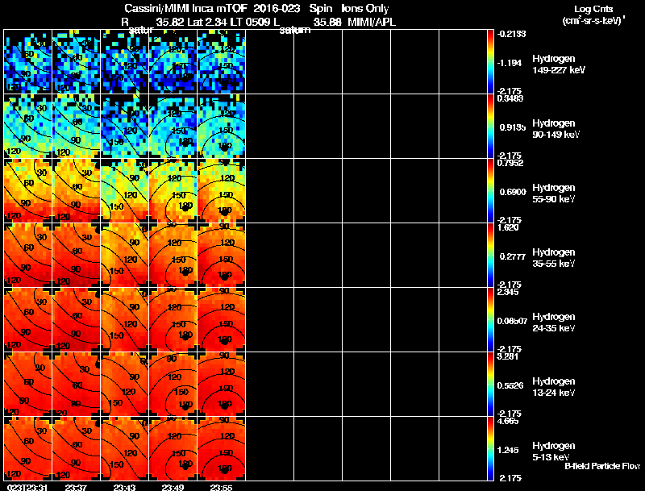This screenshot has height=491, width=645.
Task: Select the color scale for Hydrogen 13-24 keV
Action: coord(490,385)
